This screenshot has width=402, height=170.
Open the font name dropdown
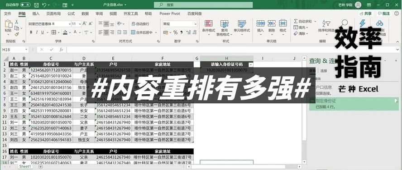69,24
